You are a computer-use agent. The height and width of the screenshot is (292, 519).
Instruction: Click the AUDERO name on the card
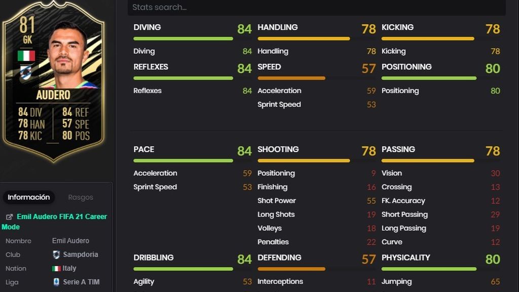pyautogui.click(x=53, y=95)
